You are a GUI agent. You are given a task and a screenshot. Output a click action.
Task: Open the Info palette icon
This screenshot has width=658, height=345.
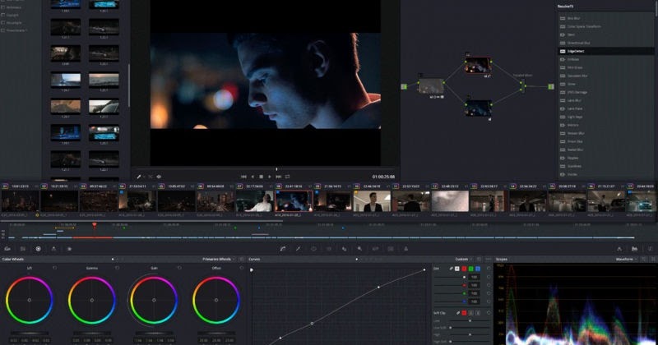coord(650,249)
